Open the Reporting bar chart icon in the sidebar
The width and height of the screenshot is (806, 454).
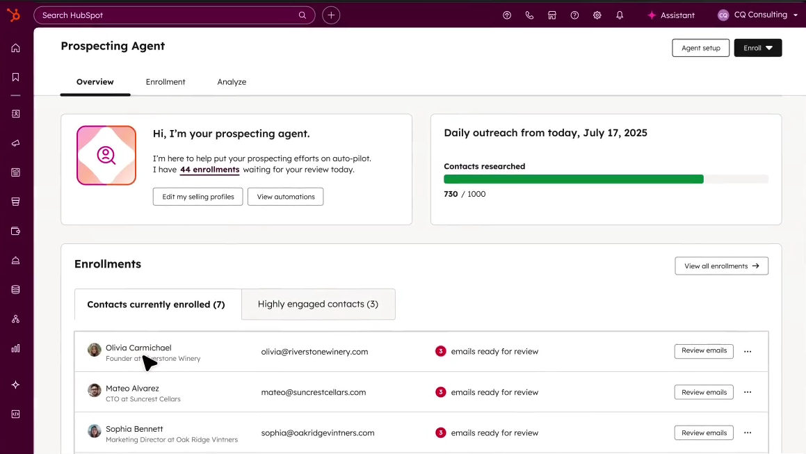tap(15, 348)
